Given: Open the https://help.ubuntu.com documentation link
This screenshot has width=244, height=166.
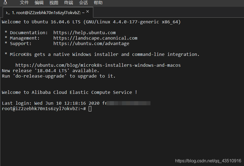Looking at the screenshot, I should 84,33.
